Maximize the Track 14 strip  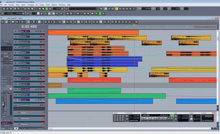[44, 94]
